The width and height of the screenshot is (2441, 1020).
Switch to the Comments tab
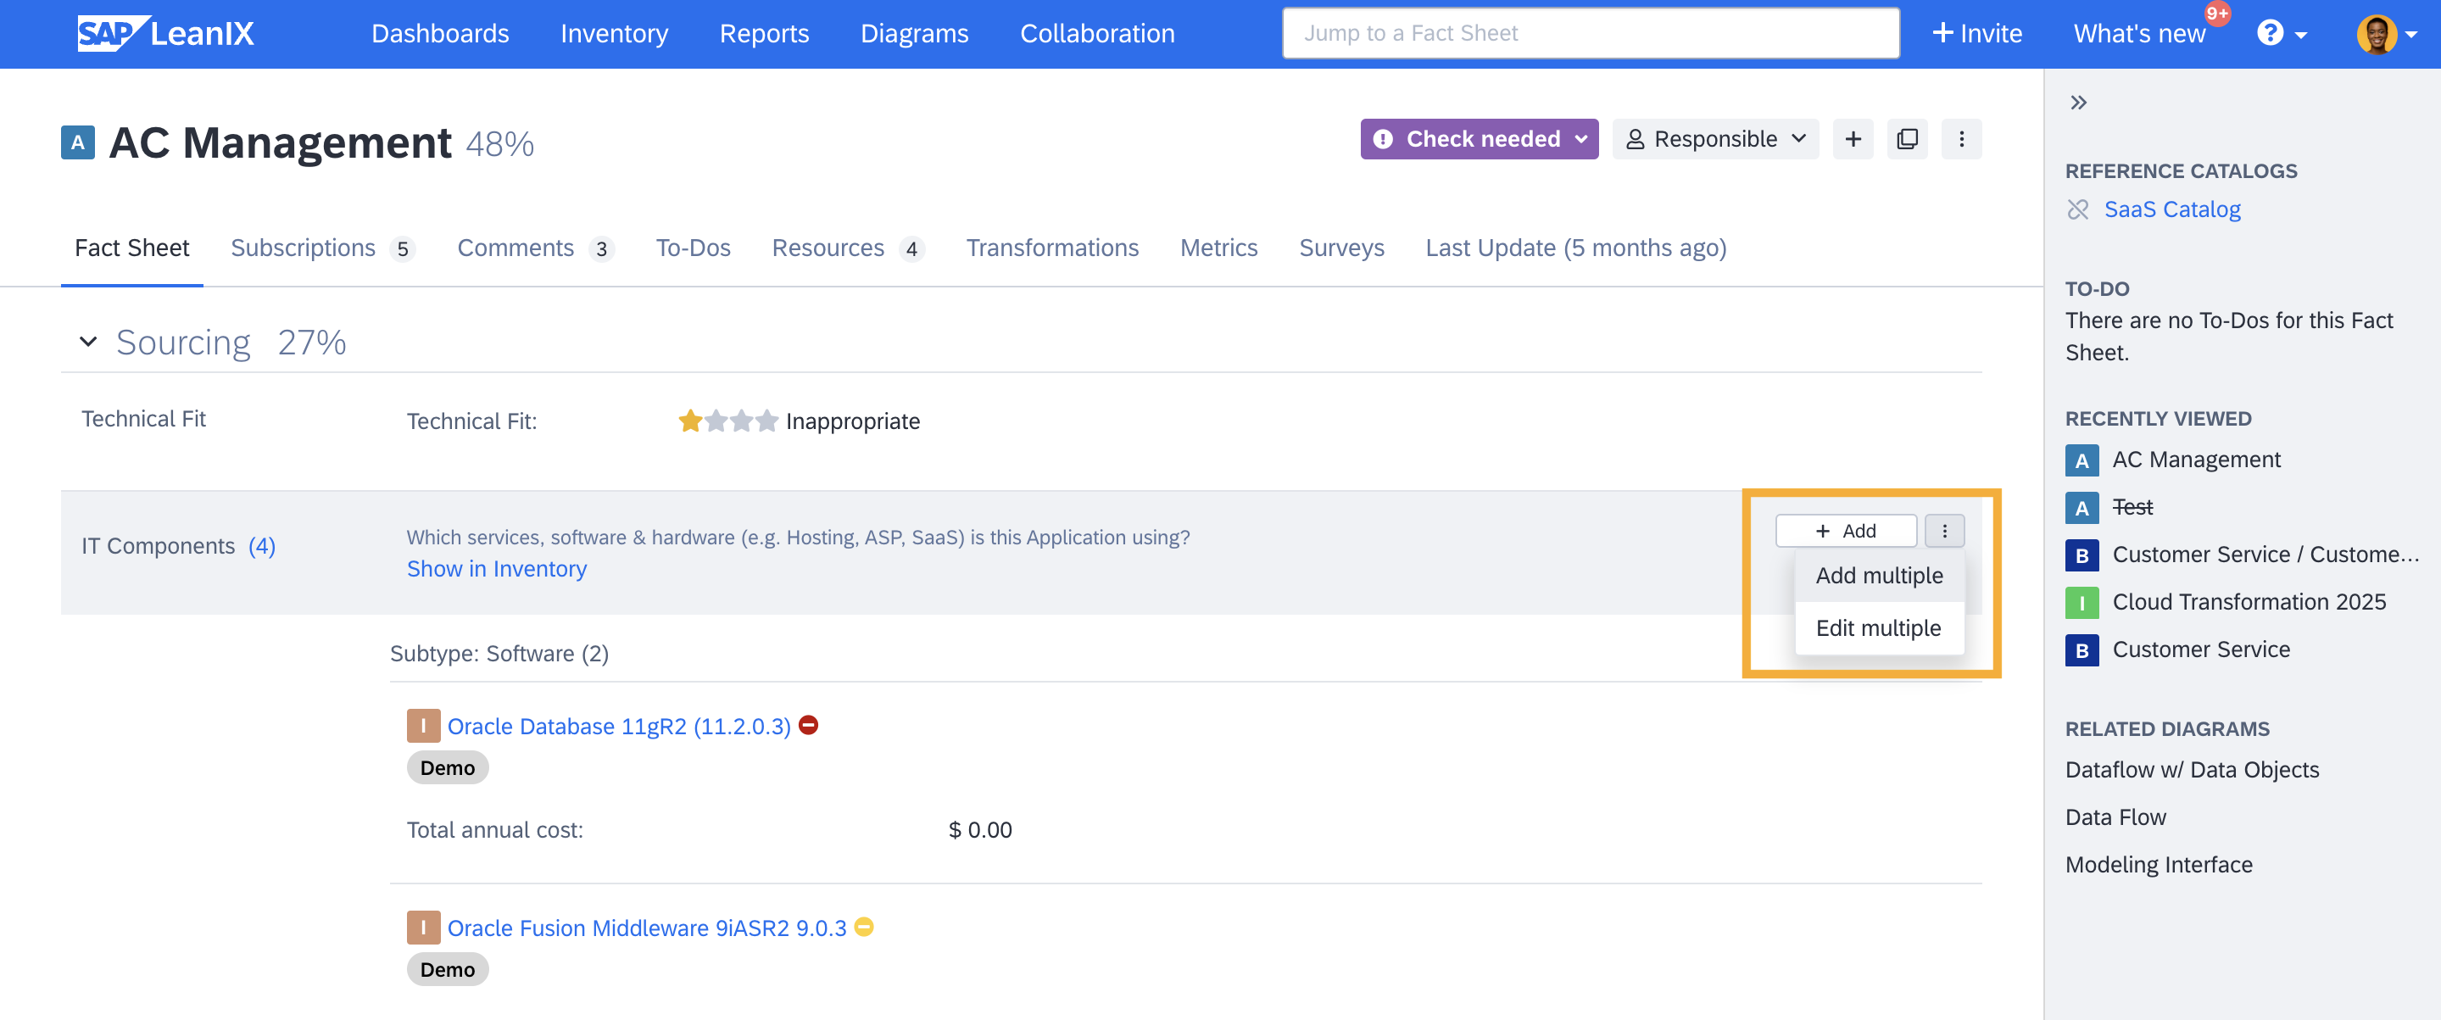[535, 248]
